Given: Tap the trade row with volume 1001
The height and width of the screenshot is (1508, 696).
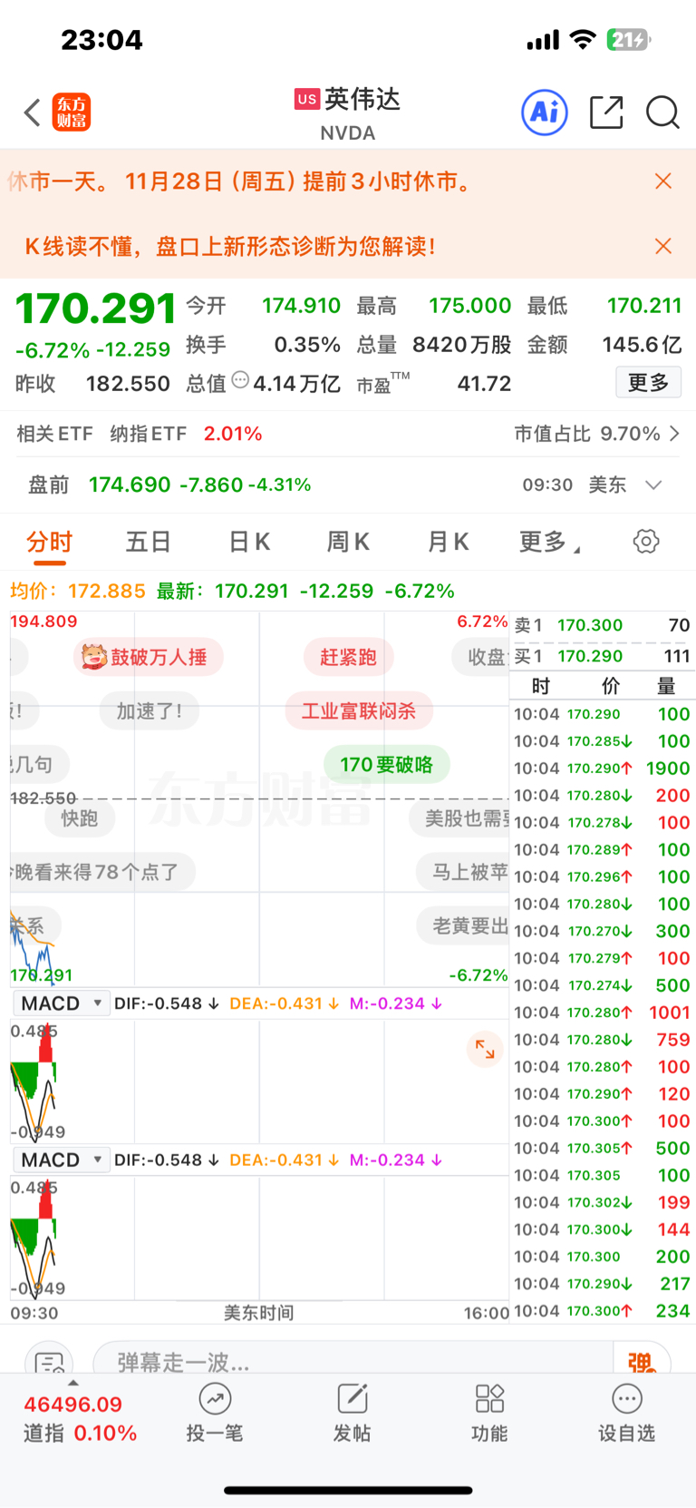Looking at the screenshot, I should click(x=603, y=1013).
